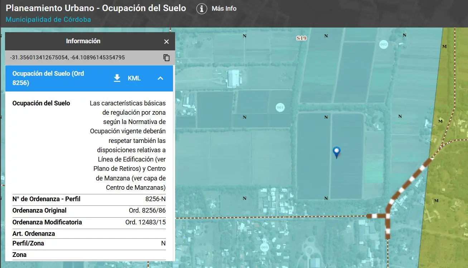
Task: Click the 002 circular parcel marker
Action: pos(383,44)
